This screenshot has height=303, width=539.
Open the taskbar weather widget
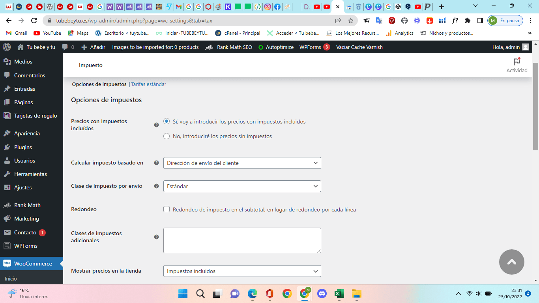[x=28, y=294]
